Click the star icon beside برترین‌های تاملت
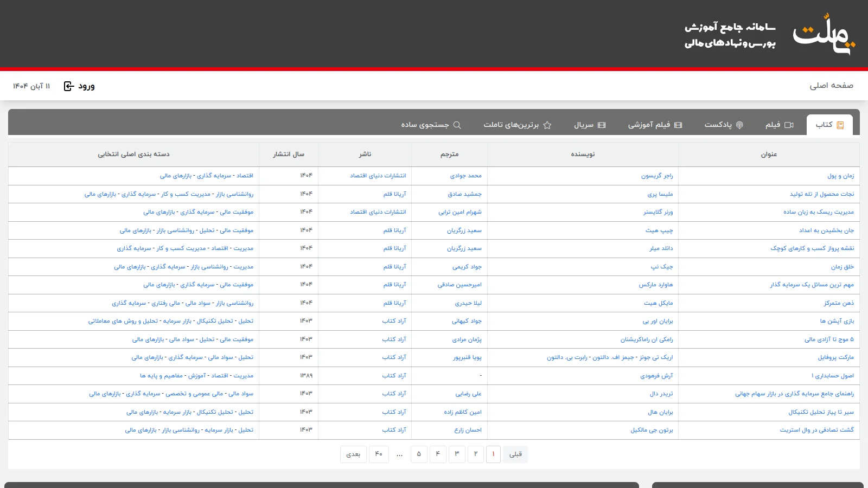868x488 pixels. pos(547,125)
